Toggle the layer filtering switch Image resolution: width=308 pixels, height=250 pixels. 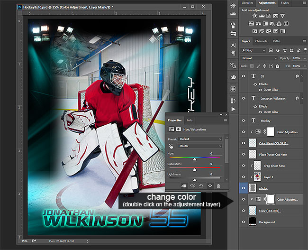[305, 49]
